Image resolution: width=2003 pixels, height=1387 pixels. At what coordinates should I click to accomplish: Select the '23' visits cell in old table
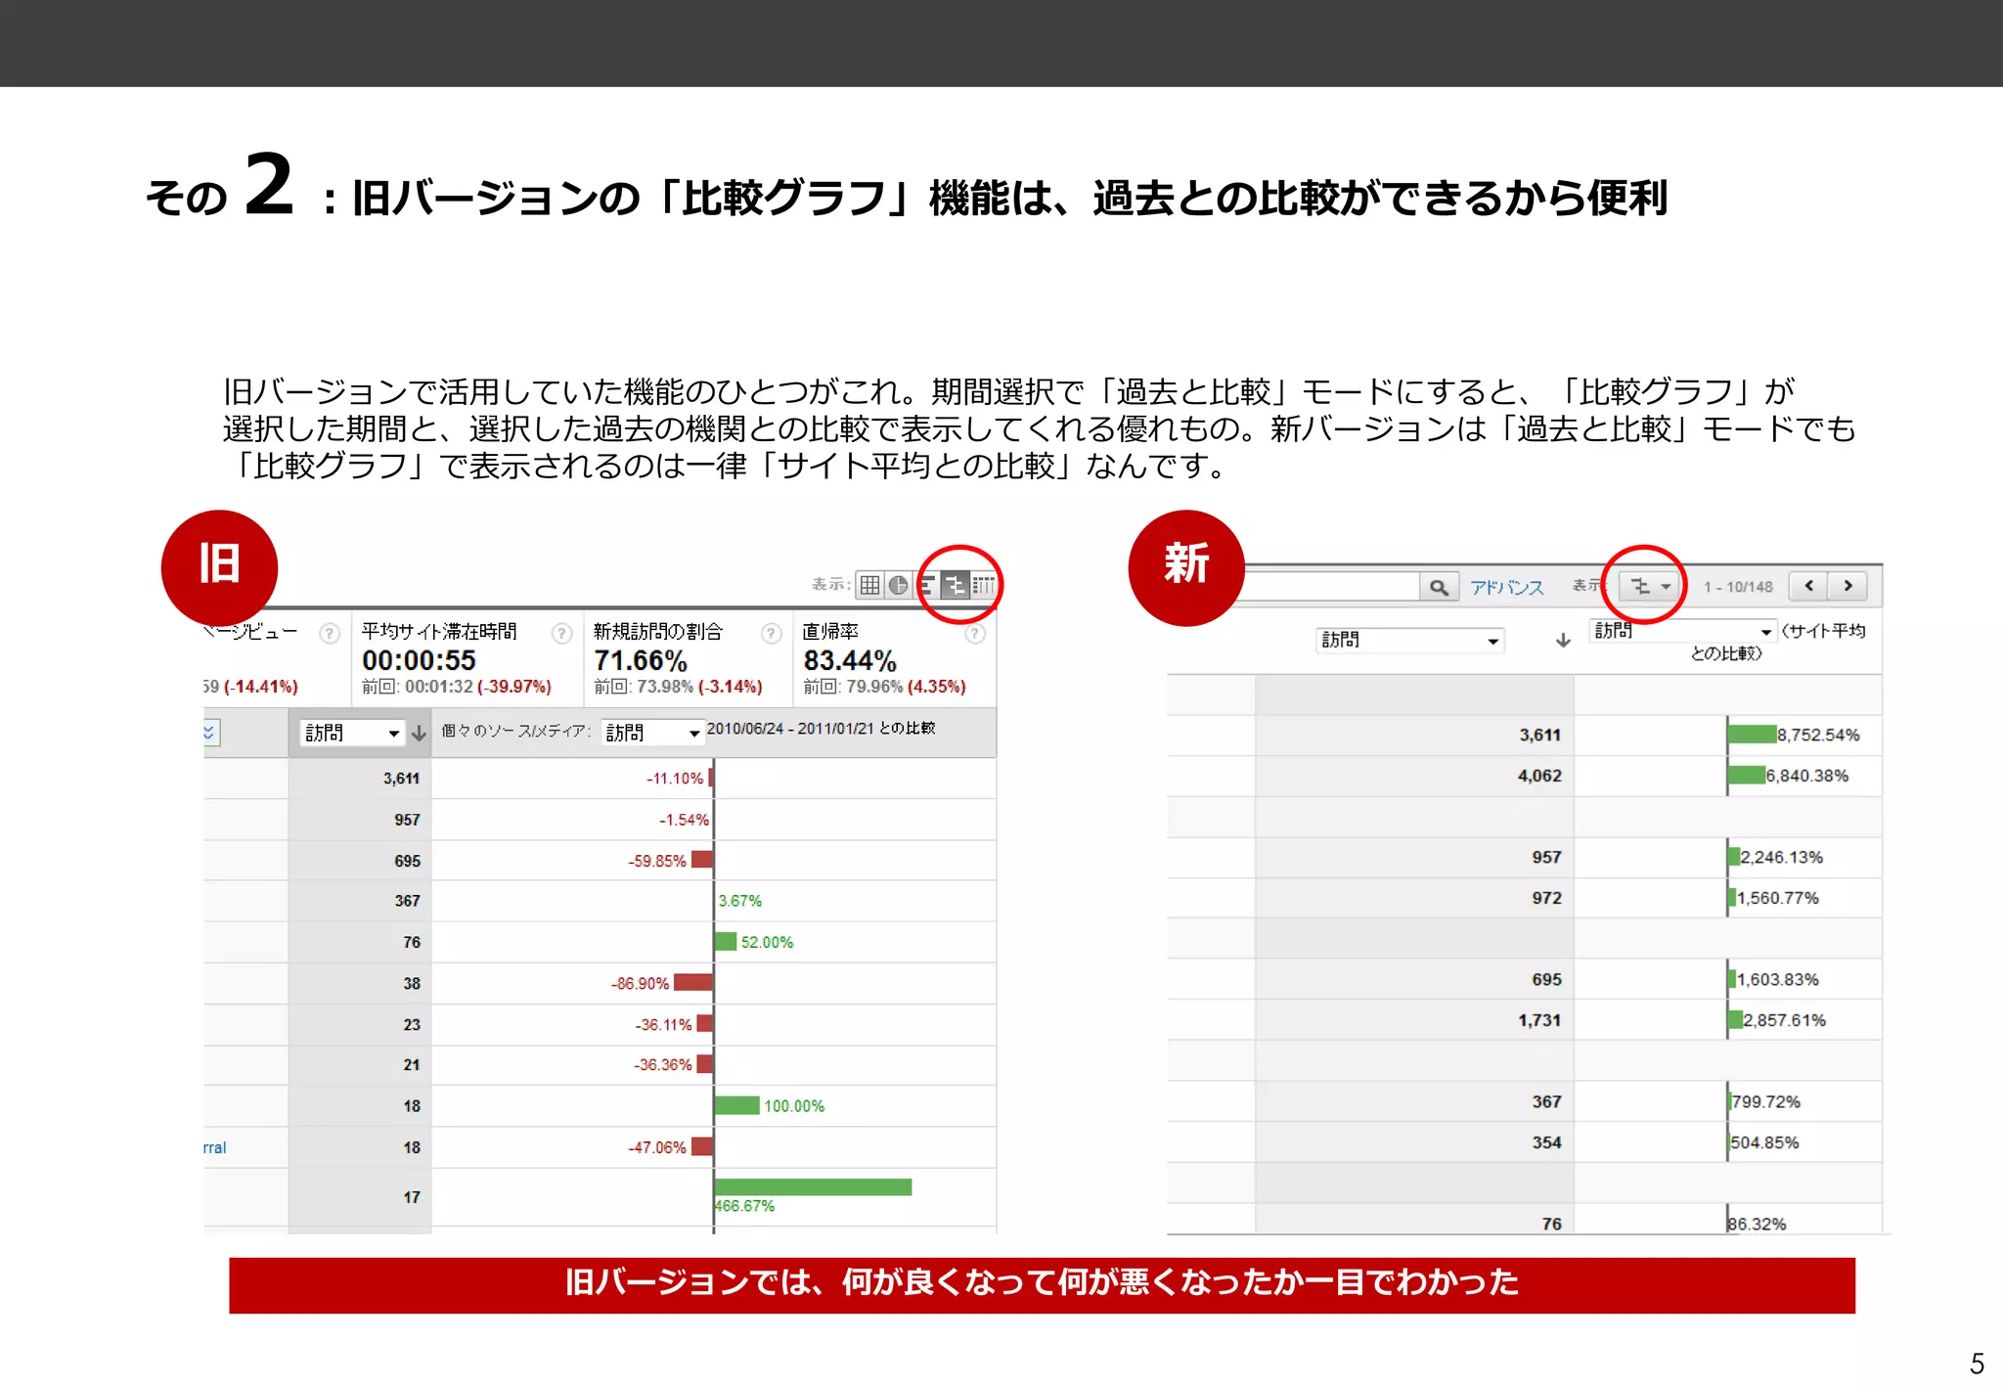pyautogui.click(x=412, y=1024)
